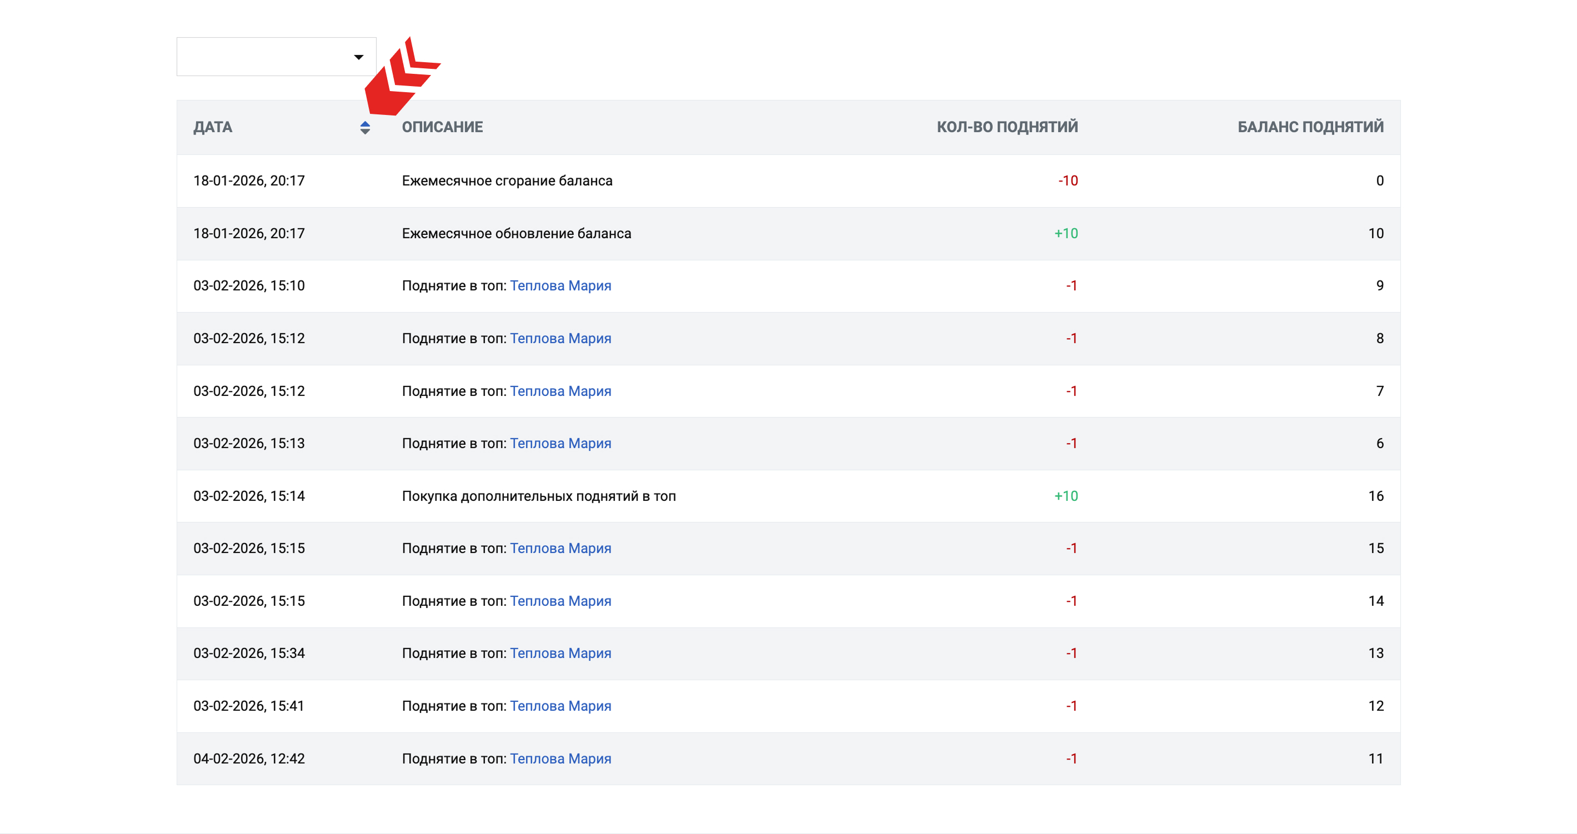Click the ОПИСАНИЕ column header
This screenshot has width=1577, height=834.
[442, 127]
